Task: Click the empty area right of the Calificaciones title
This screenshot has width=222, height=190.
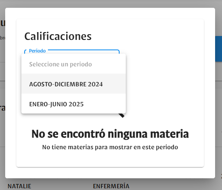Action: tap(147, 36)
